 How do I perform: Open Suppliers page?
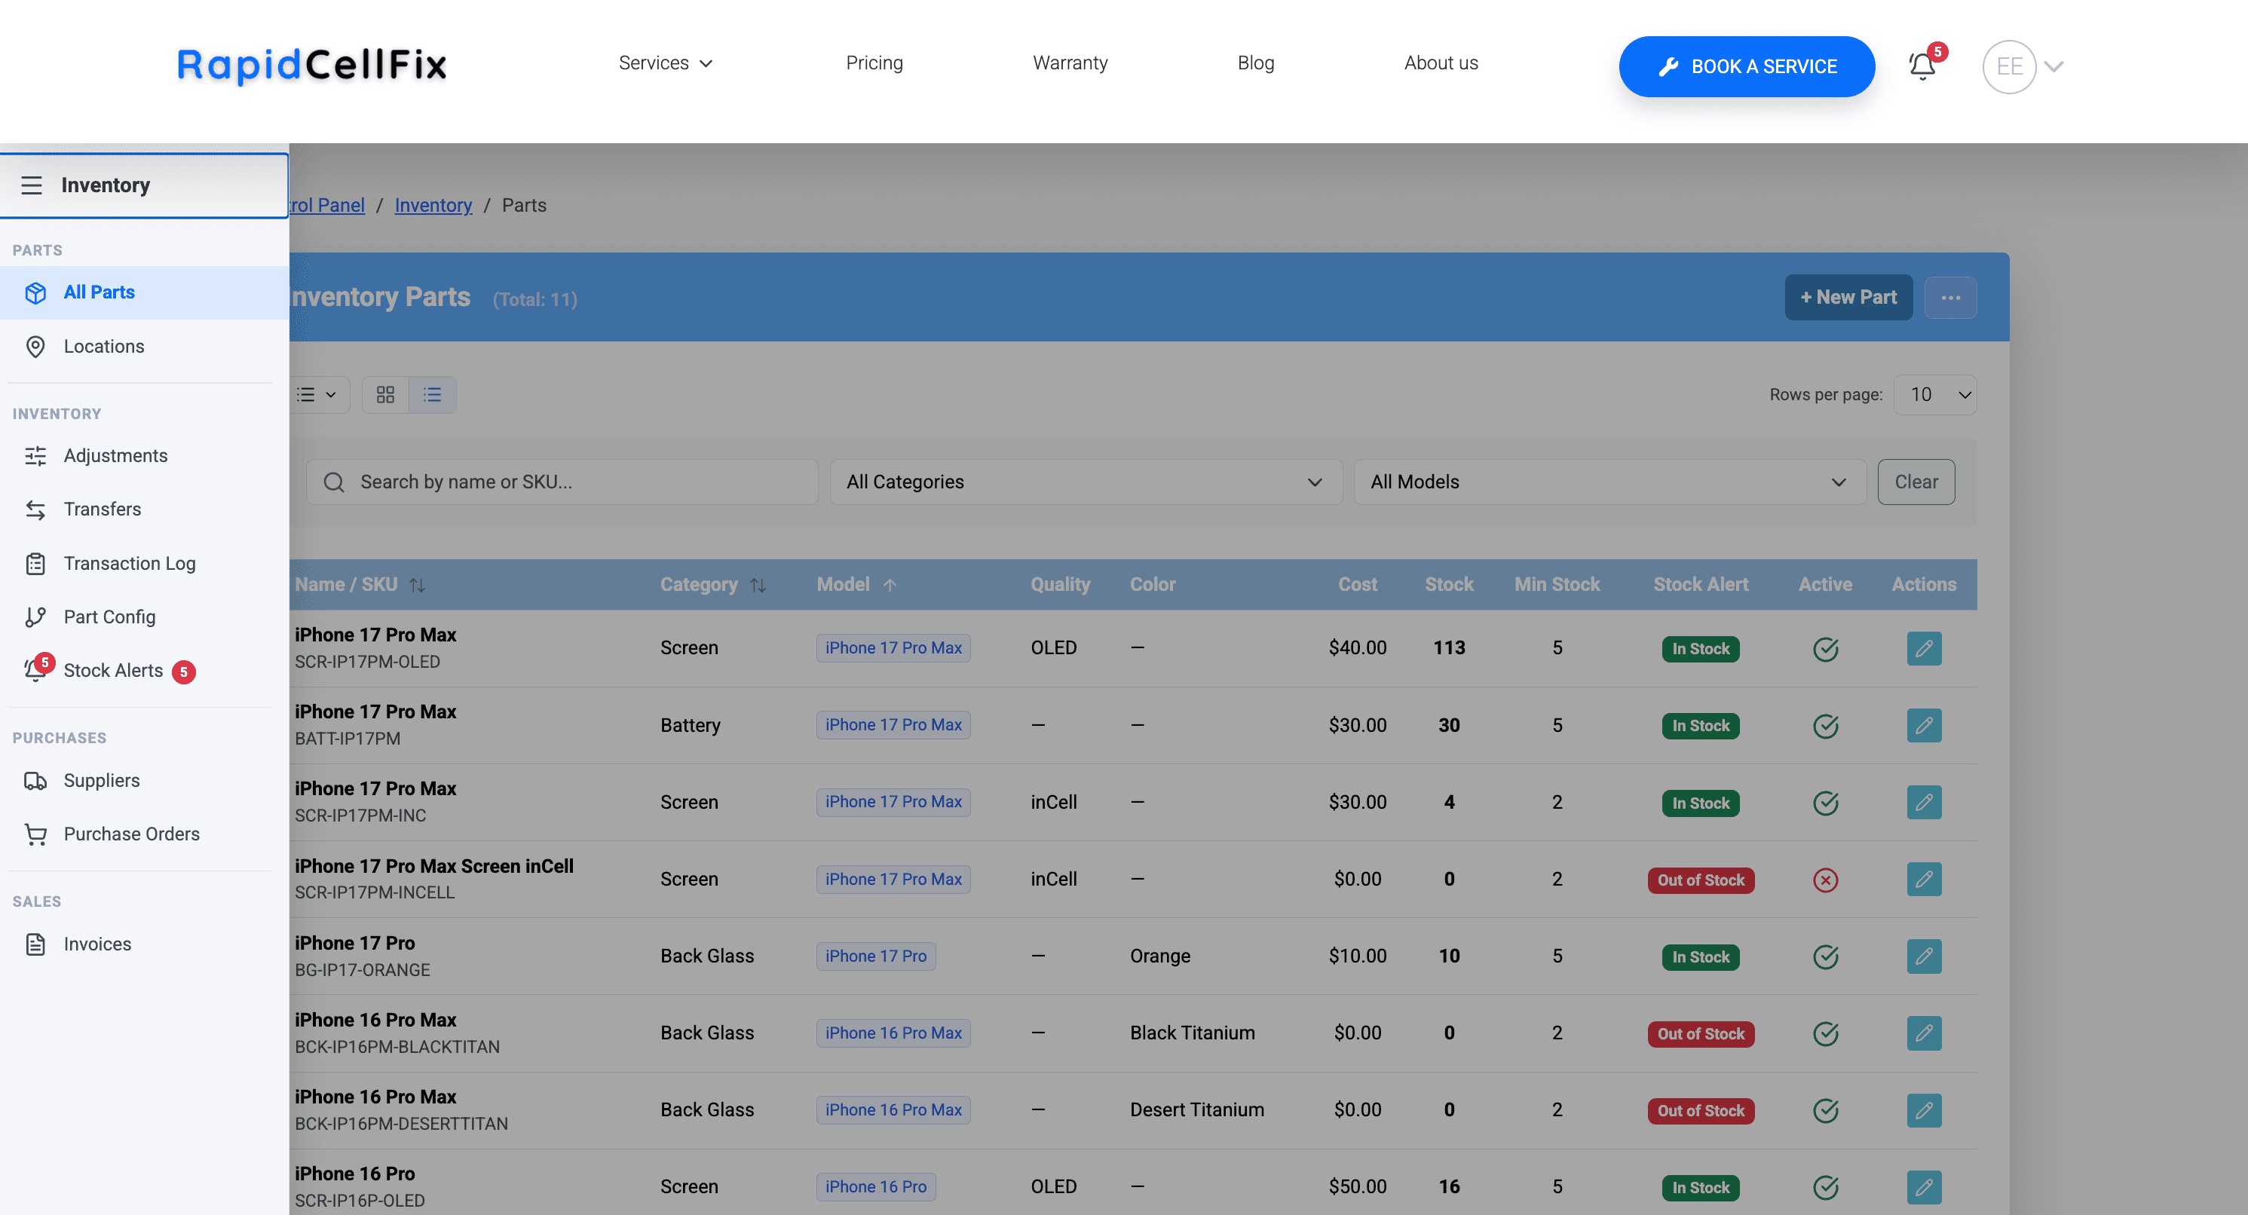[x=144, y=781]
